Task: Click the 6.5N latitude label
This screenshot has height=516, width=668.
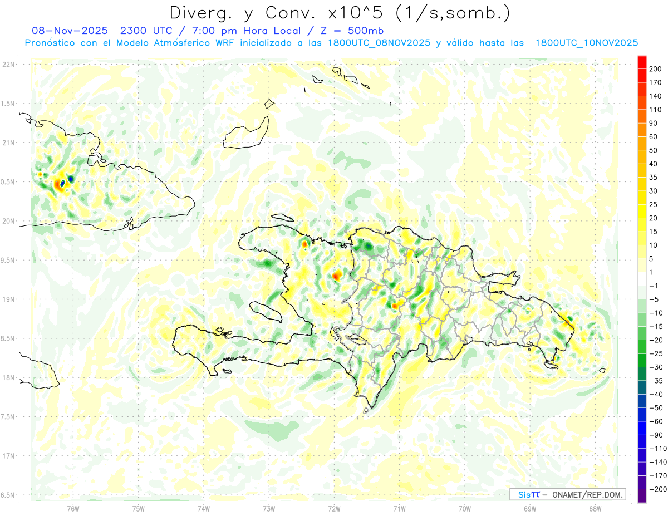Action: tap(8, 495)
